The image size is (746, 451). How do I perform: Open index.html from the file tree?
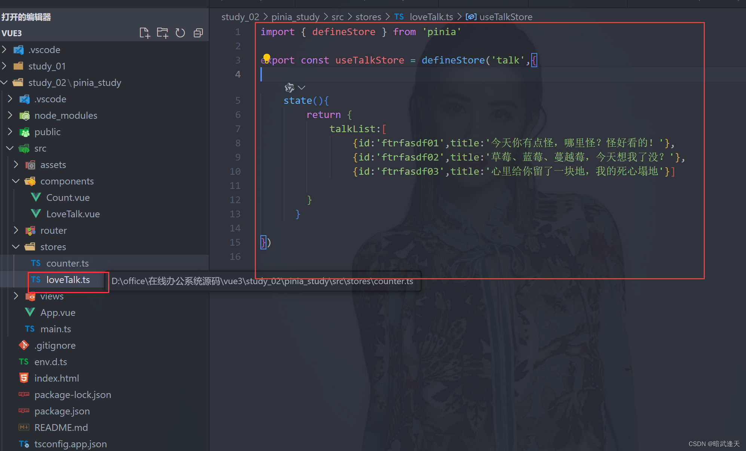coord(56,378)
